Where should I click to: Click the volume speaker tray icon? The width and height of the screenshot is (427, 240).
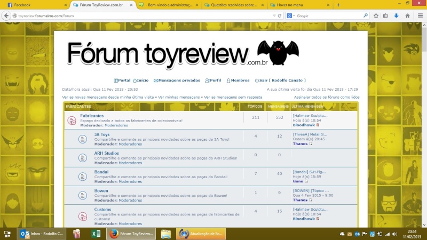coord(395,234)
